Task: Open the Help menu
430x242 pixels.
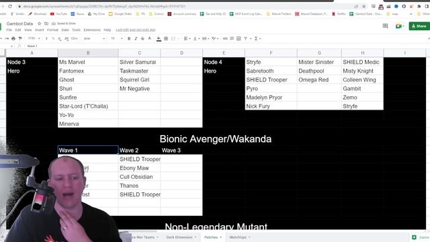Action: [107, 30]
